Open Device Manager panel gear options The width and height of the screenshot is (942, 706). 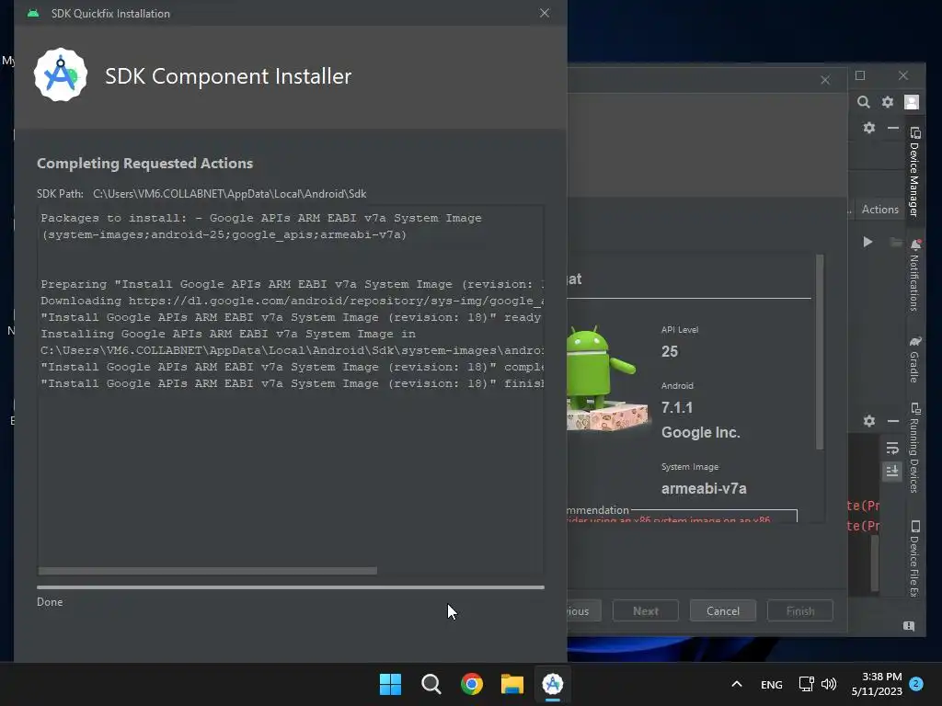tap(868, 128)
